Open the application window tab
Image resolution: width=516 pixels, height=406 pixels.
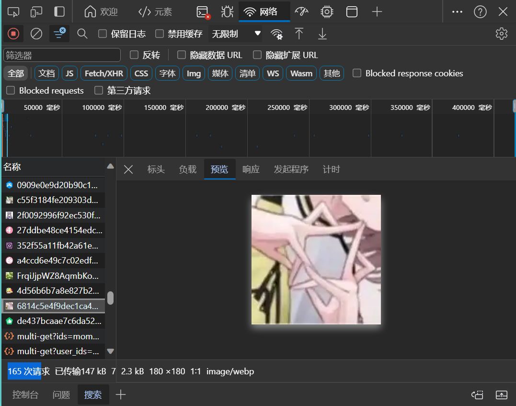(x=352, y=12)
